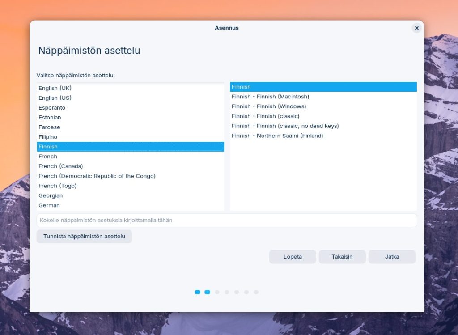The height and width of the screenshot is (335, 458).
Task: Select French keyboard layout
Action: (130, 157)
